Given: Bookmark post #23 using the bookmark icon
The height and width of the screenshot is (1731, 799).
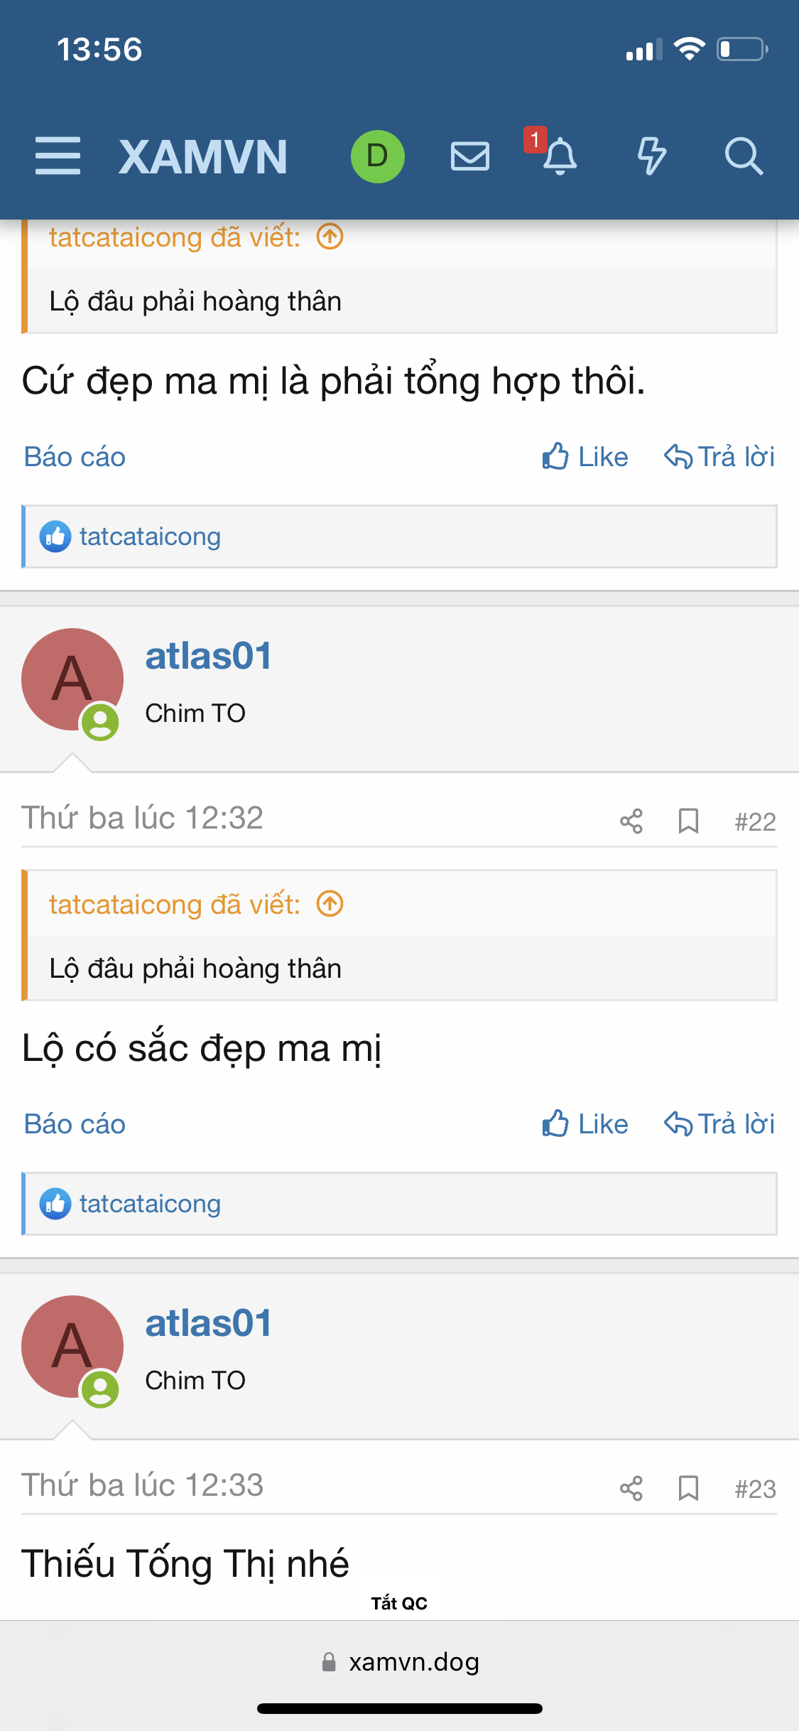Looking at the screenshot, I should (x=688, y=1489).
